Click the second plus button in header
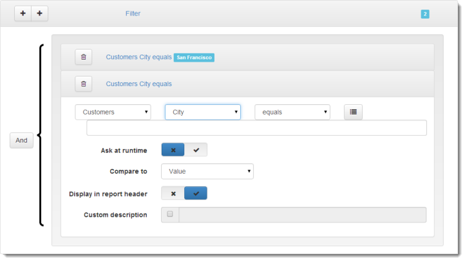This screenshot has height=261, width=465. (x=39, y=14)
